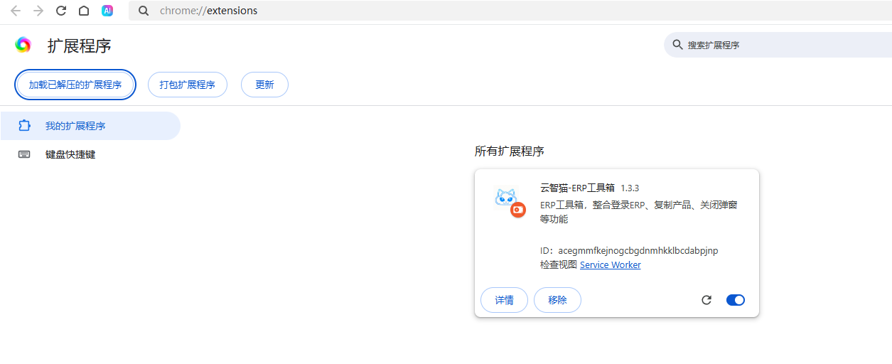Click the magnifier icon in the extension search box
The height and width of the screenshot is (364, 892).
(677, 45)
